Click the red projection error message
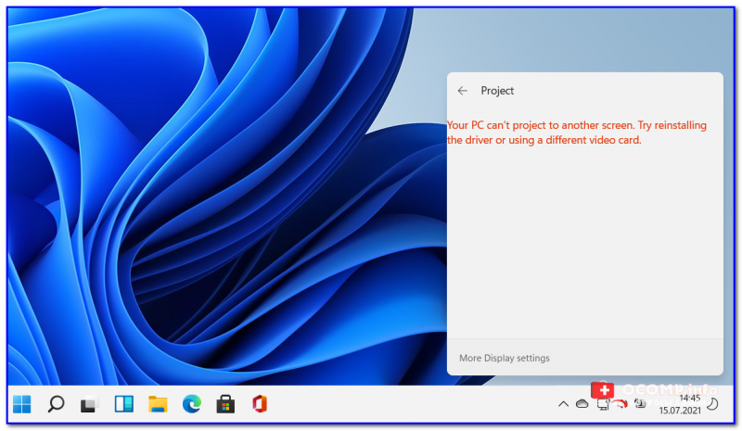This screenshot has height=431, width=742. point(577,133)
